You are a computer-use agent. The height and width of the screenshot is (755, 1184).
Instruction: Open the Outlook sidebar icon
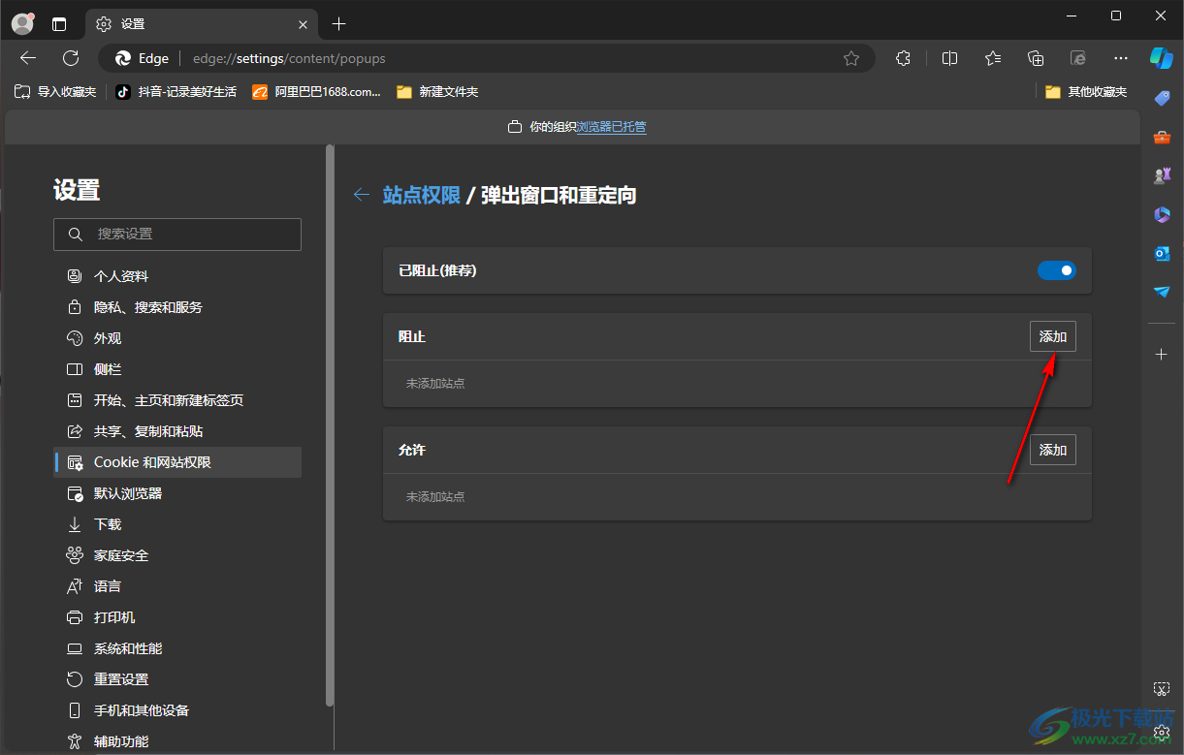point(1162,253)
